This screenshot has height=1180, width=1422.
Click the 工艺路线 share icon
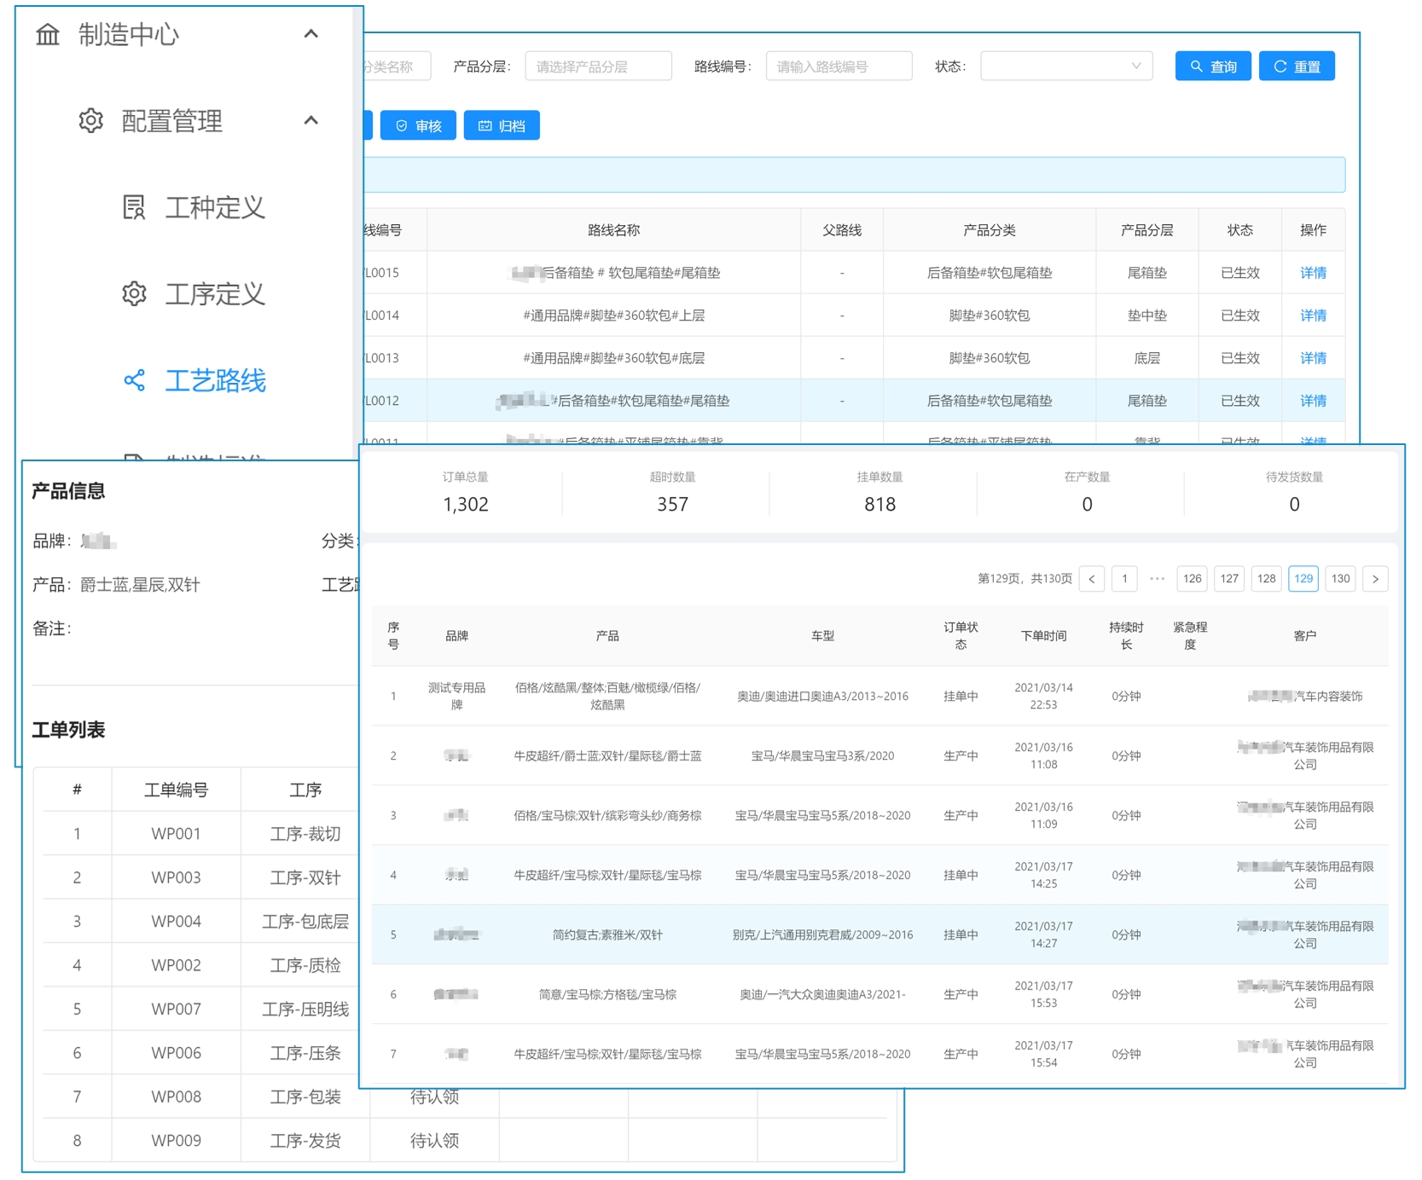pyautogui.click(x=134, y=380)
